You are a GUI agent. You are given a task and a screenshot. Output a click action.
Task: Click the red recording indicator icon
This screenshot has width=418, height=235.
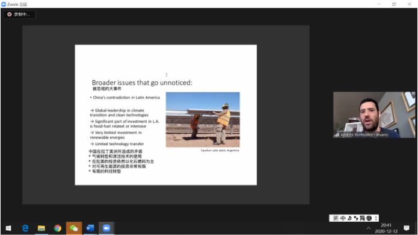pos(10,14)
